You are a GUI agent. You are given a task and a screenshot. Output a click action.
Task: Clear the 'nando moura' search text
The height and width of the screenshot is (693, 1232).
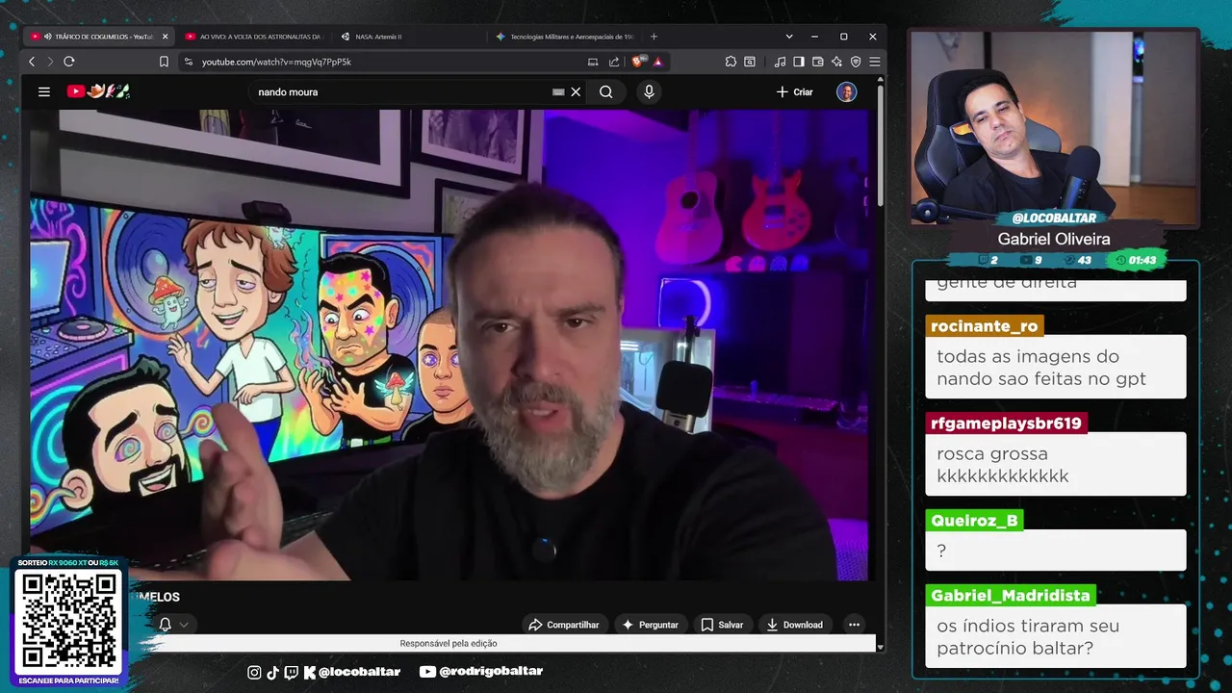pyautogui.click(x=576, y=91)
